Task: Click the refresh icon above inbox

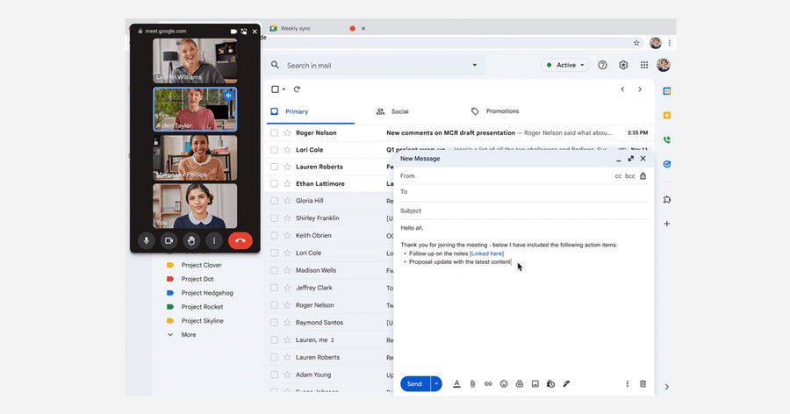Action: pos(297,89)
